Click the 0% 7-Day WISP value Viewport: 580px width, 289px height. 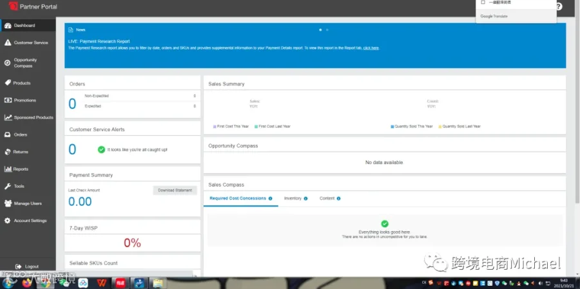132,243
